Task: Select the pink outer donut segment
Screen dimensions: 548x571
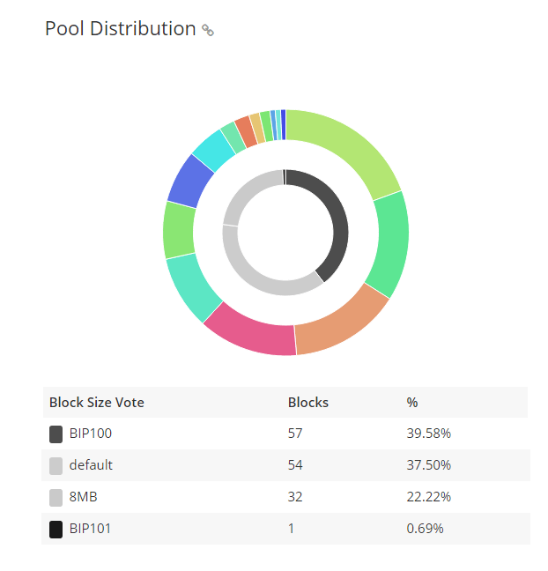Action: [x=252, y=331]
